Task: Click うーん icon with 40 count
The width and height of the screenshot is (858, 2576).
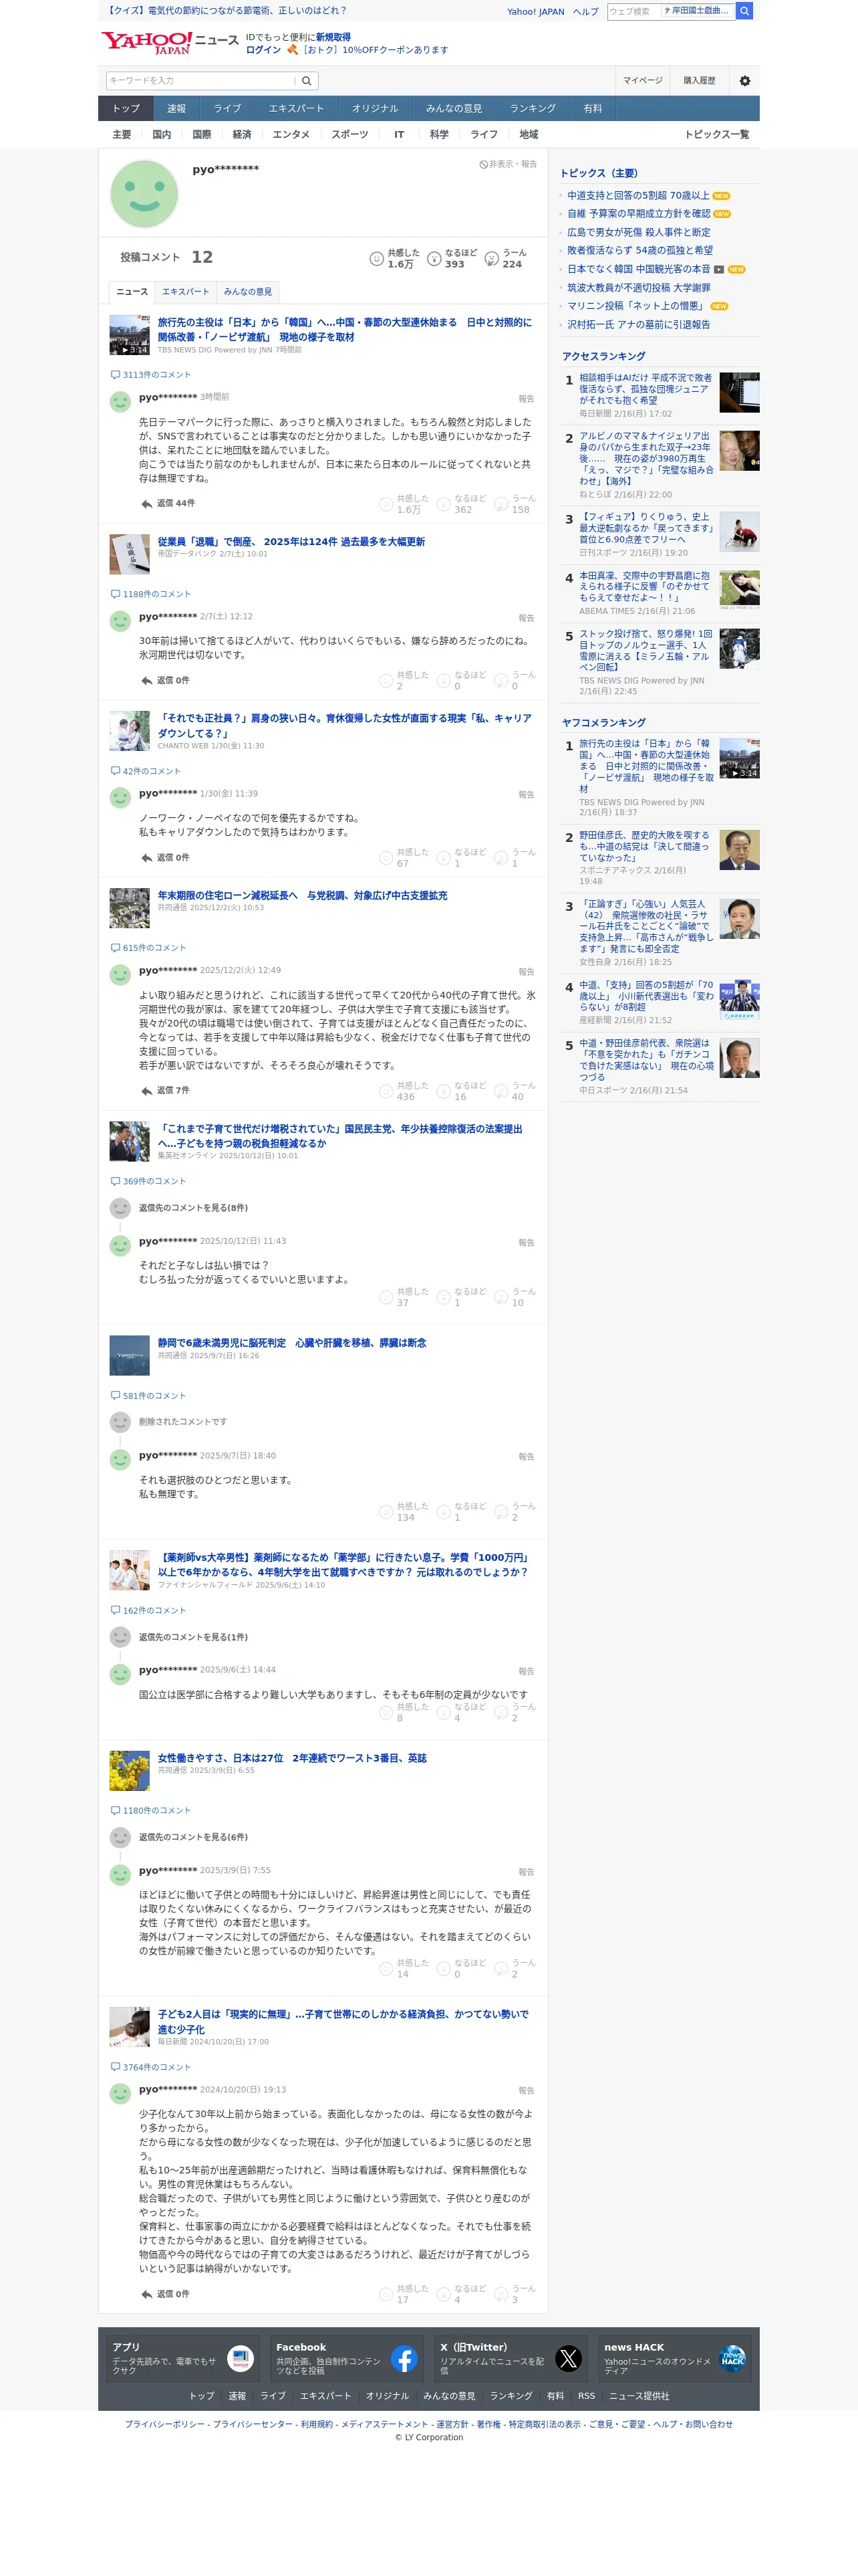Action: (x=501, y=1091)
